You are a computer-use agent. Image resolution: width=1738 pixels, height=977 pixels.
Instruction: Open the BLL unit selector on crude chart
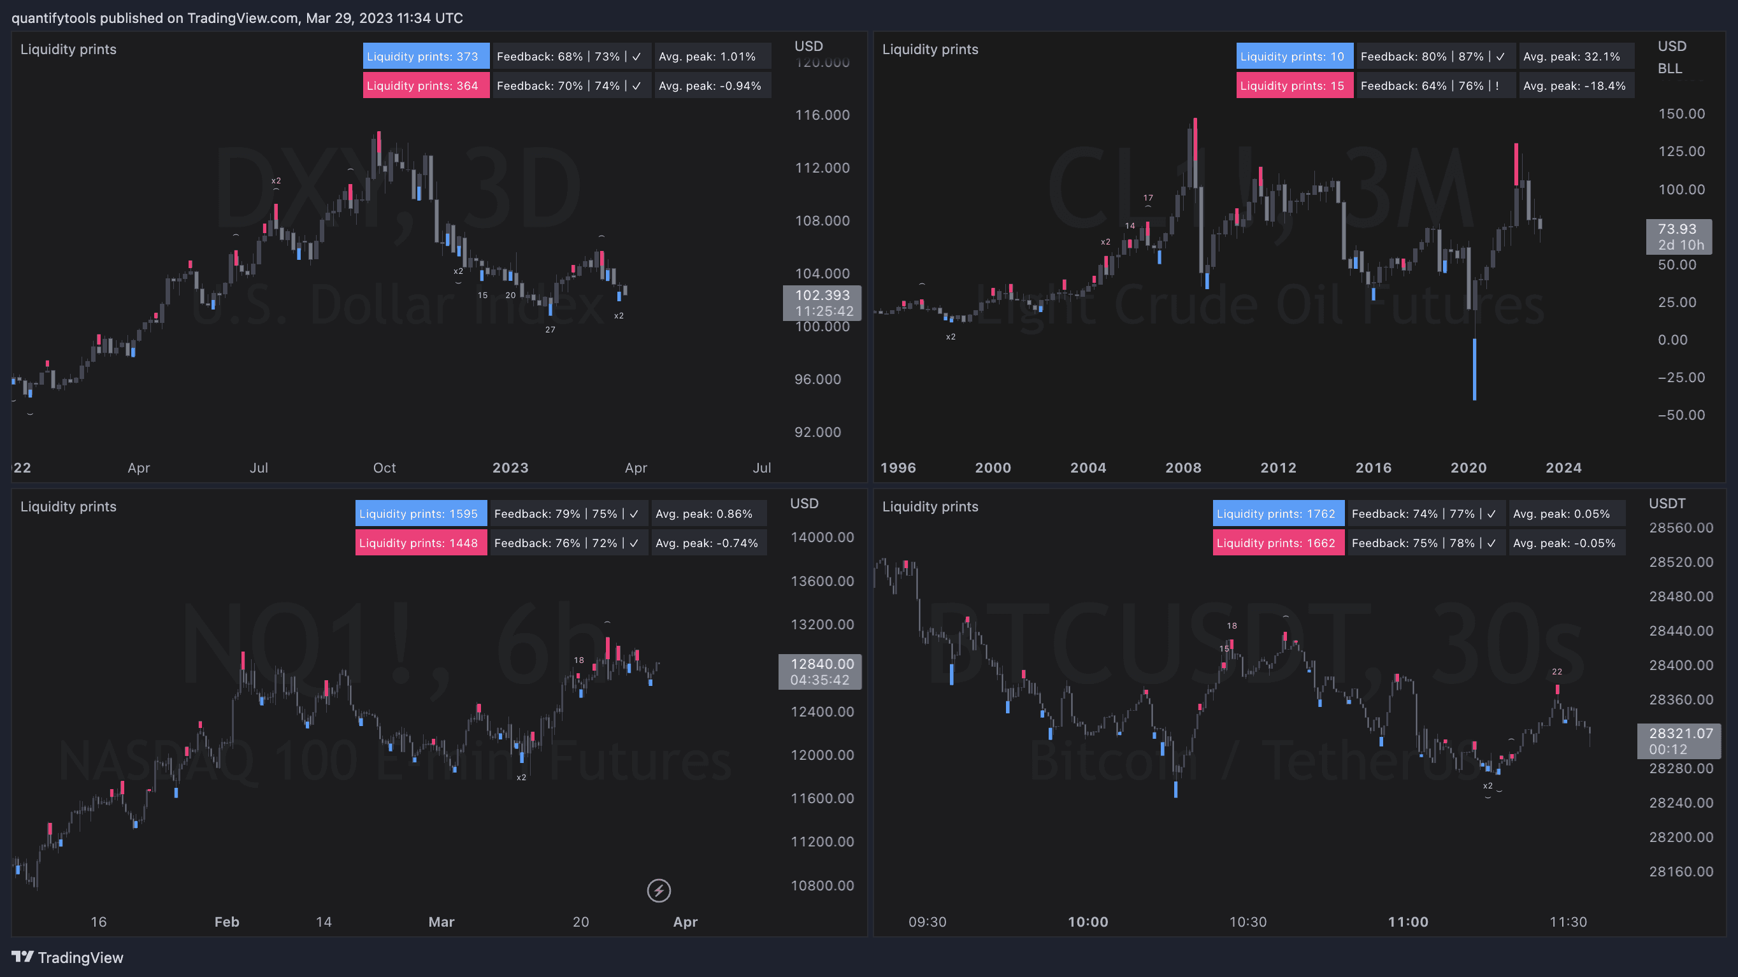point(1669,69)
